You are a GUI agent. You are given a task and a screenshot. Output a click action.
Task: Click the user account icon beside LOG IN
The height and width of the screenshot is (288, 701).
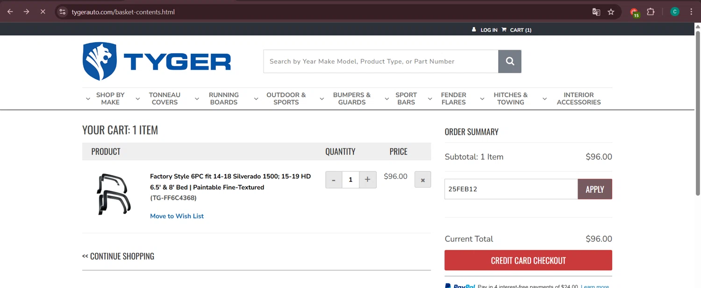point(474,29)
